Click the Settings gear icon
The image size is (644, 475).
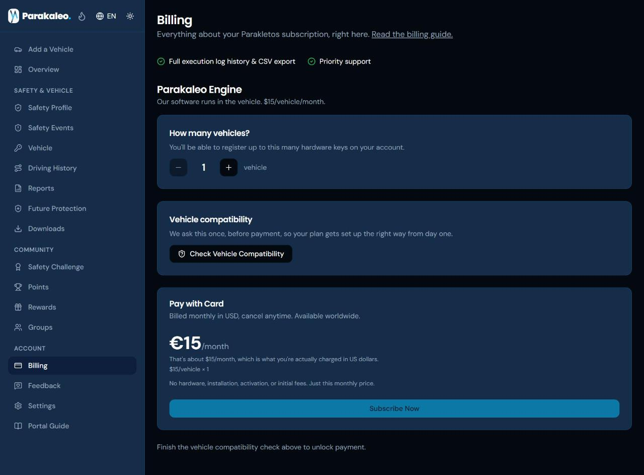(18, 406)
